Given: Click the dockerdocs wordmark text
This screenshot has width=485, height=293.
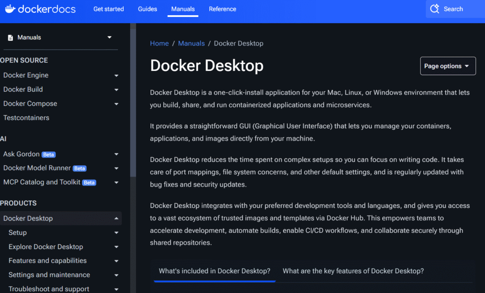Looking at the screenshot, I should coord(47,9).
